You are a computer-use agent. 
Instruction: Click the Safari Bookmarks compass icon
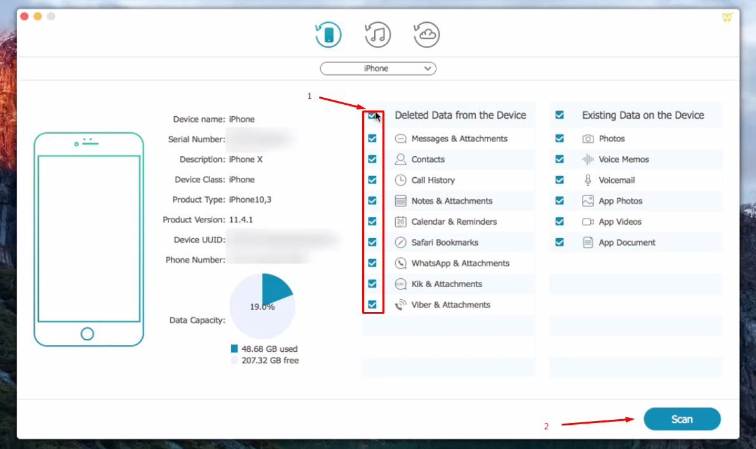click(401, 243)
